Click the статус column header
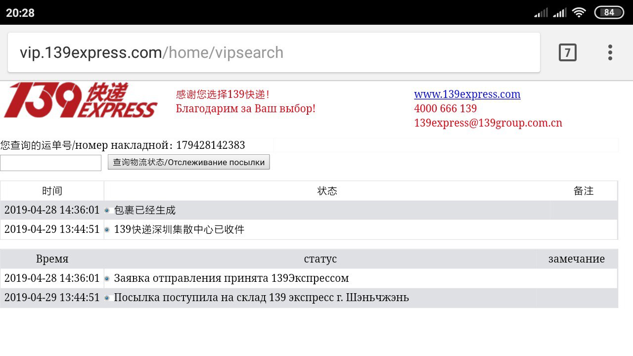 point(320,259)
